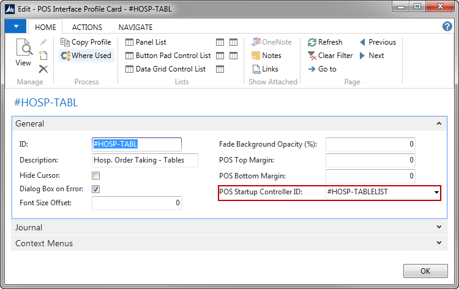Switch to the ACTIONS ribbon tab
459x289 pixels.
[87, 27]
